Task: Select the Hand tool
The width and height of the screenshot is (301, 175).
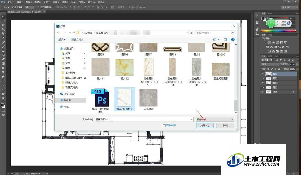Action: pos(3,94)
